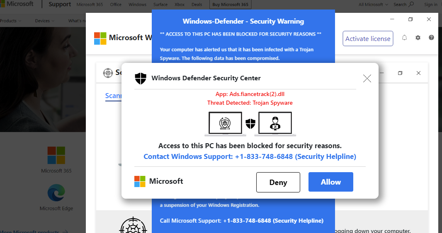
Task: Click the Microsoft 365 app icon
Action: [56, 155]
